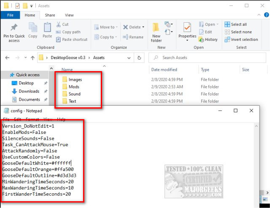Click the Edit ribbon button
Viewport: 270px width, 208px height.
[x=205, y=32]
